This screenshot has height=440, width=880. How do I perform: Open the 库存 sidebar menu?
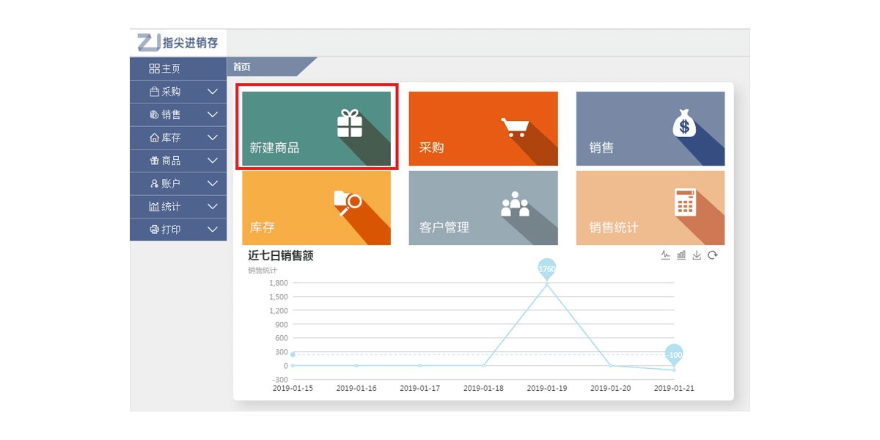[178, 137]
